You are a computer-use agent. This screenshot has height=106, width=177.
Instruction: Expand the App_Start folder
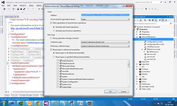click(x=137, y=64)
